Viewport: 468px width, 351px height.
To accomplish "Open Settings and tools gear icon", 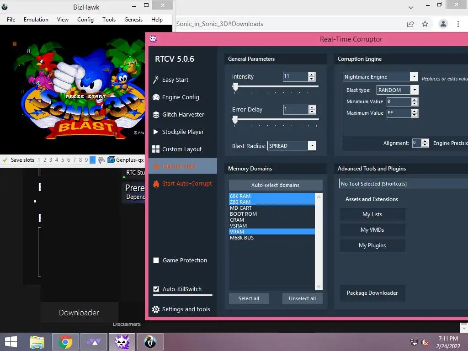I will click(156, 309).
